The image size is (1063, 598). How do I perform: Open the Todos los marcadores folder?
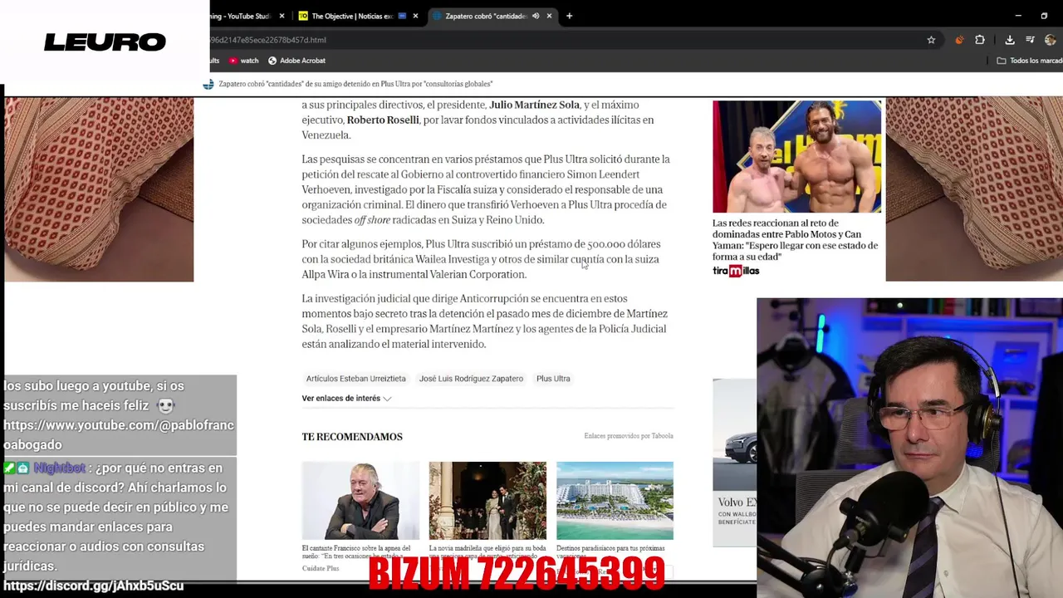pyautogui.click(x=1030, y=61)
